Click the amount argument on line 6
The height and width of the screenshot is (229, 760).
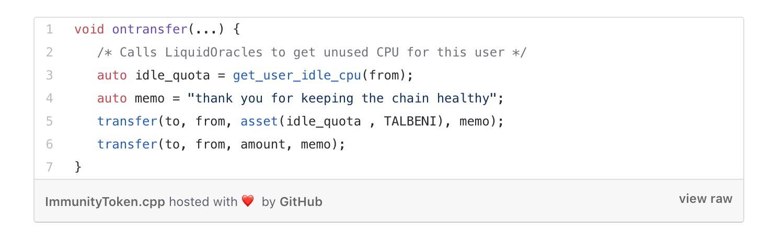click(x=263, y=144)
